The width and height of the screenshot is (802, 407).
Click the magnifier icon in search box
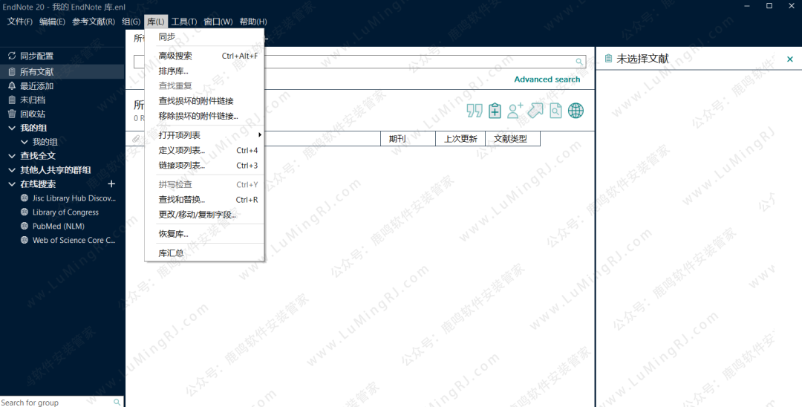(x=579, y=62)
